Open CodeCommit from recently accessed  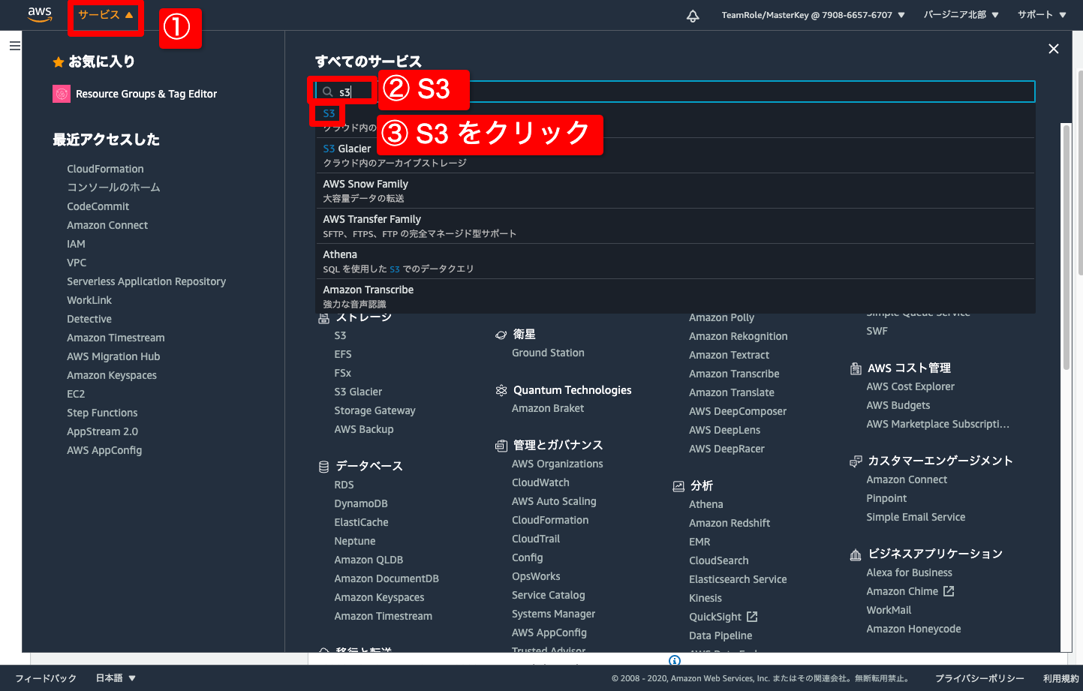(x=98, y=206)
